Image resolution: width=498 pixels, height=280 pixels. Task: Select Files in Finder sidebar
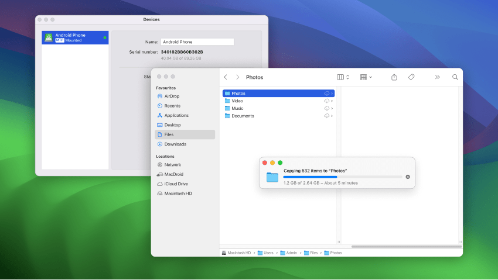coord(185,134)
